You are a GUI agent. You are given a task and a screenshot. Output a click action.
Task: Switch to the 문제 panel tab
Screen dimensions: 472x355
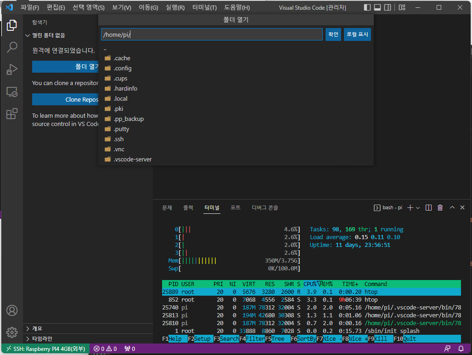167,208
